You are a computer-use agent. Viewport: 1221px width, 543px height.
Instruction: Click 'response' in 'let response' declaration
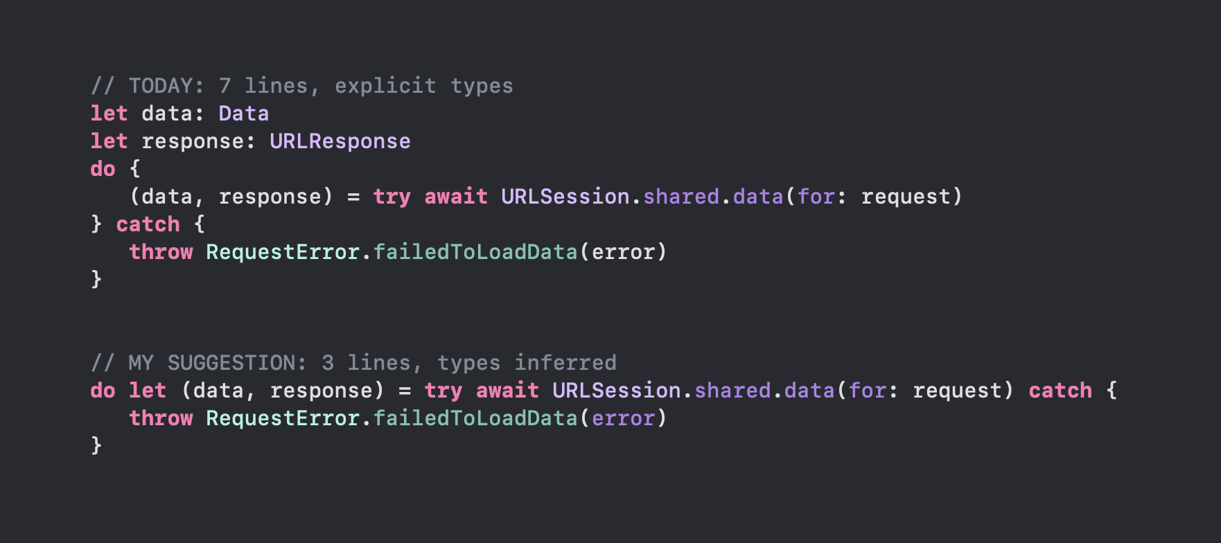pos(193,142)
